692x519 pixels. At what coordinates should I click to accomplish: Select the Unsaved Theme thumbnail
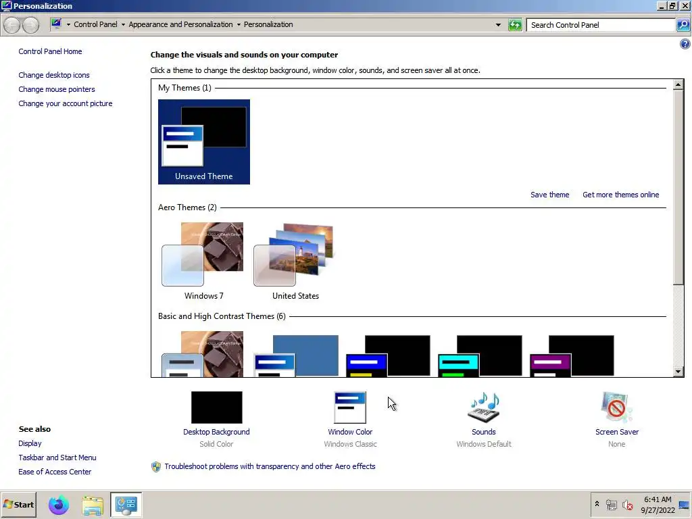204,142
